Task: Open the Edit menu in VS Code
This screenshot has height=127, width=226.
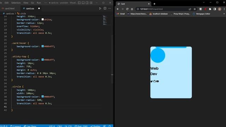Action: point(6,2)
